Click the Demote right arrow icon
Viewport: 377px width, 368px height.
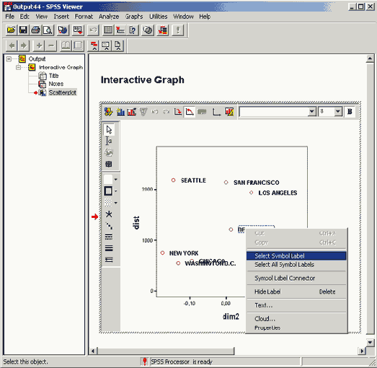pyautogui.click(x=24, y=45)
